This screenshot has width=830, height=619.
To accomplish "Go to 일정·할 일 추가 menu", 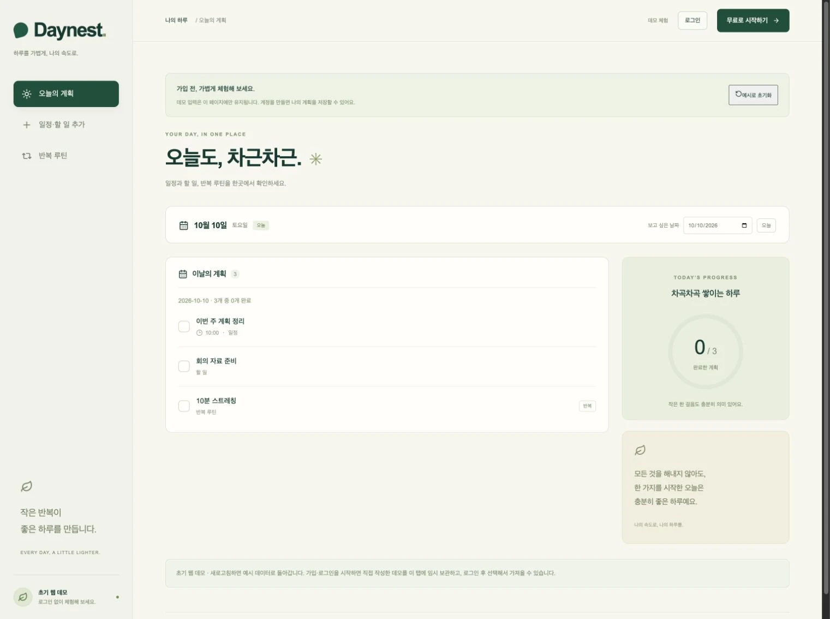I will 66,125.
